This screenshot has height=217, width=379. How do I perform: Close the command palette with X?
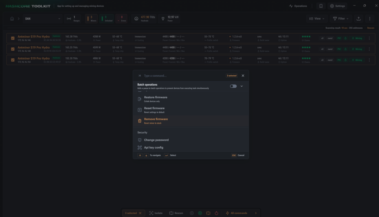(243, 75)
